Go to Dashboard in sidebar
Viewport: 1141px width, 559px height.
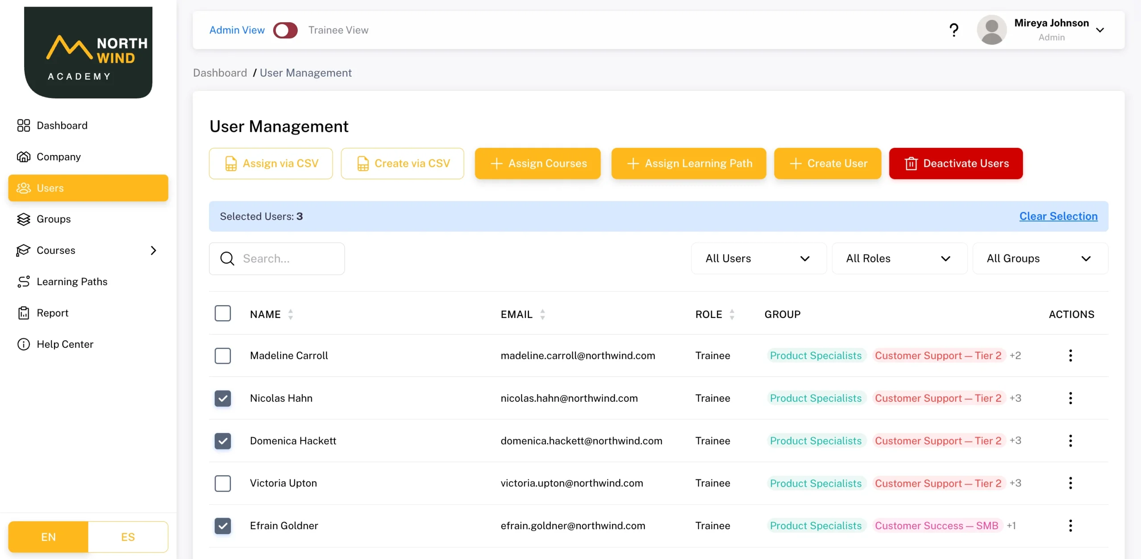click(88, 126)
